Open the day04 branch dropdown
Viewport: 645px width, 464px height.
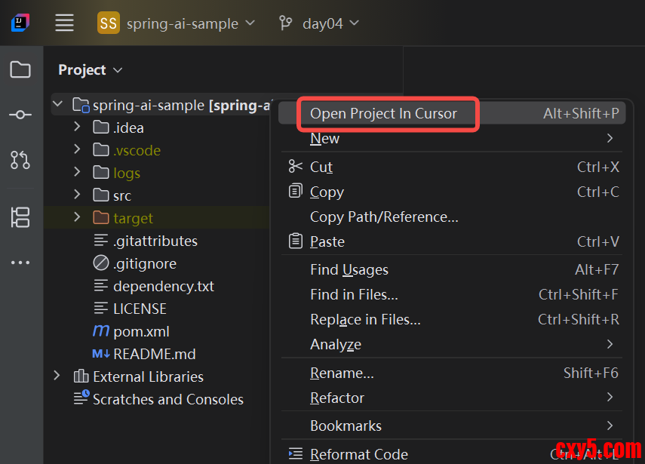pyautogui.click(x=320, y=23)
